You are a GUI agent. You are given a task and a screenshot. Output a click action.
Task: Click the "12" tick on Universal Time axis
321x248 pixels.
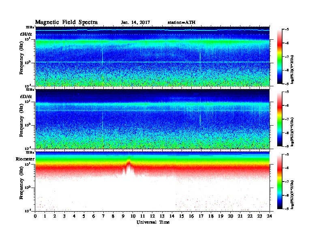(x=152, y=216)
